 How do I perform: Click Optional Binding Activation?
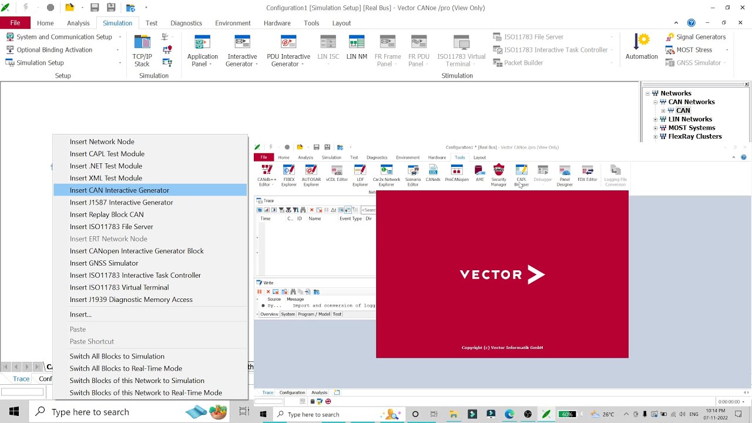click(49, 50)
